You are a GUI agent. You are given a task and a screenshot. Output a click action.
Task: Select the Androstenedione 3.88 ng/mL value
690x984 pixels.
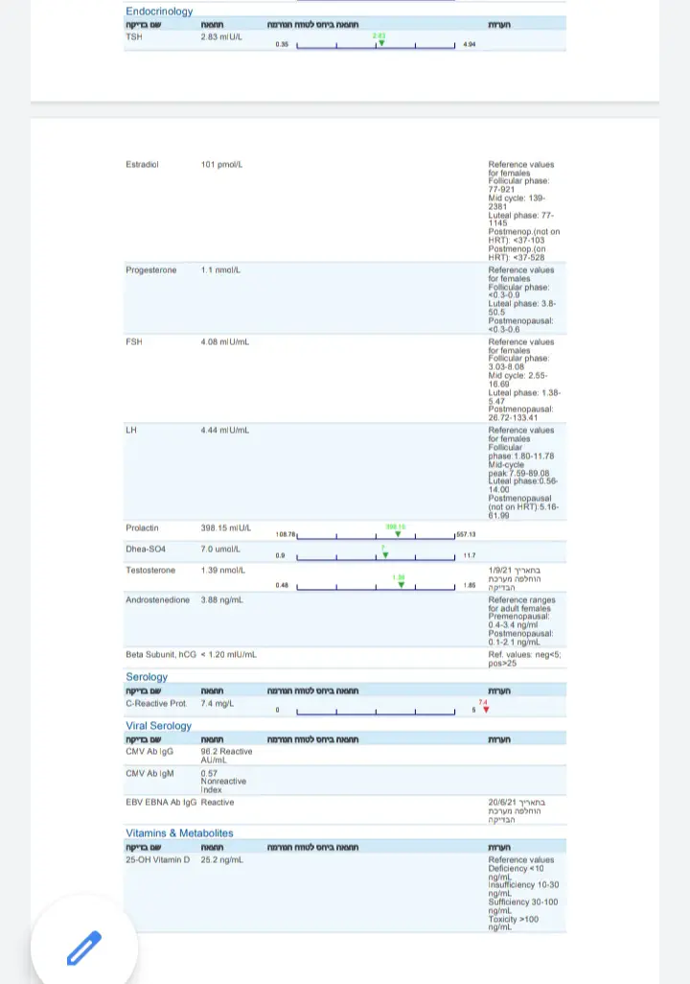[x=222, y=600]
